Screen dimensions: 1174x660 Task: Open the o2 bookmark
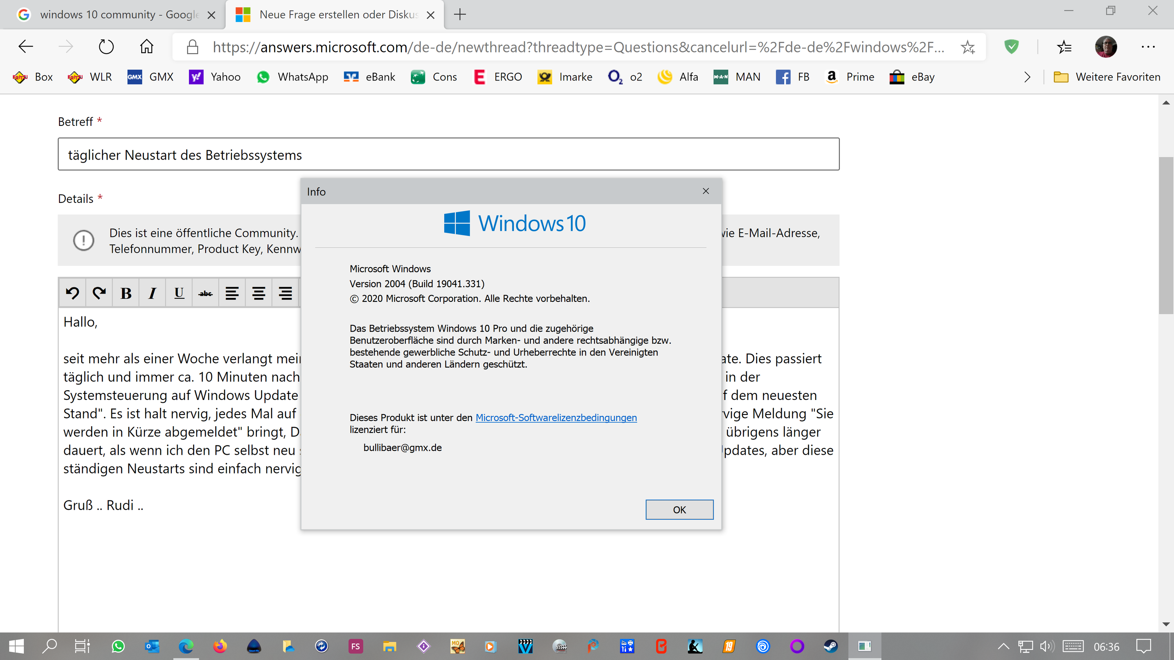(625, 77)
